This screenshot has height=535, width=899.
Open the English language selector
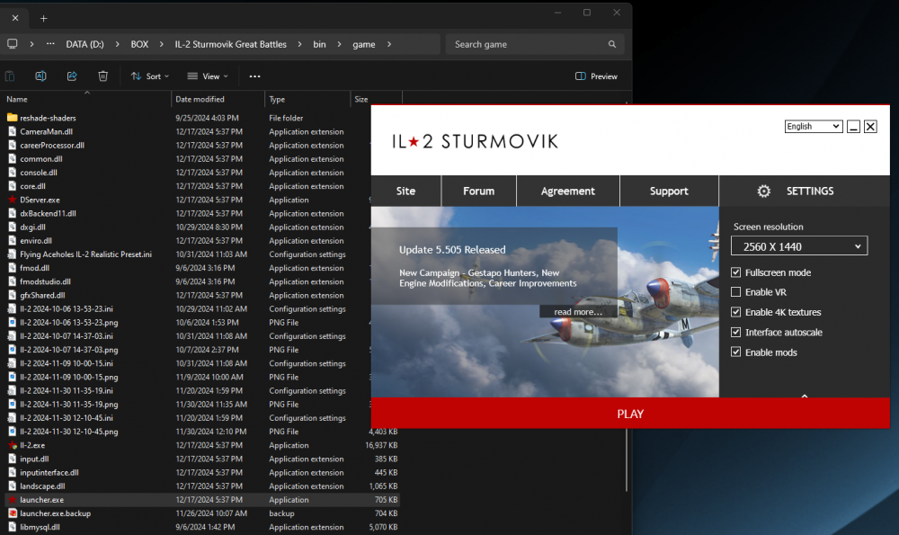(813, 126)
